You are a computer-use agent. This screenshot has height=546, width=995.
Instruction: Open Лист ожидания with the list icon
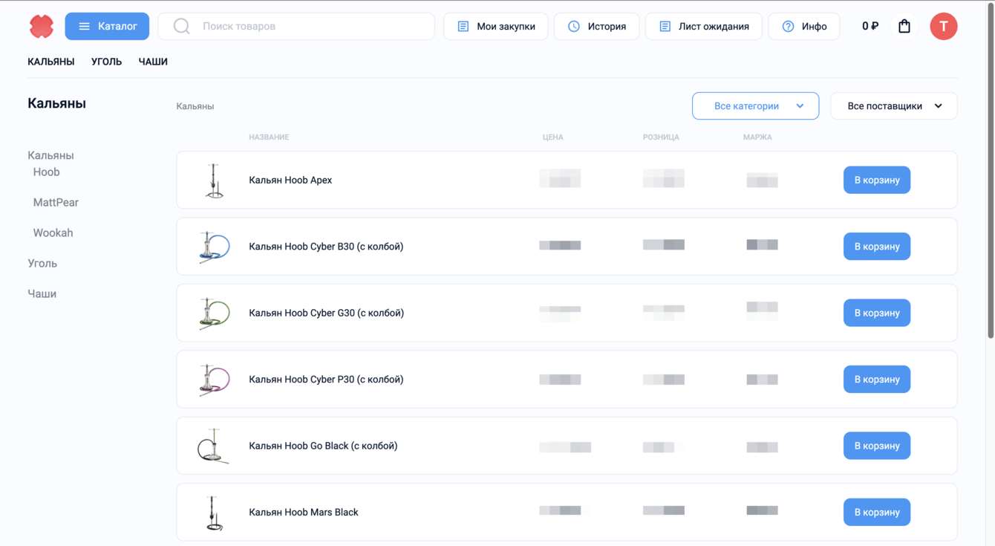pyautogui.click(x=703, y=27)
